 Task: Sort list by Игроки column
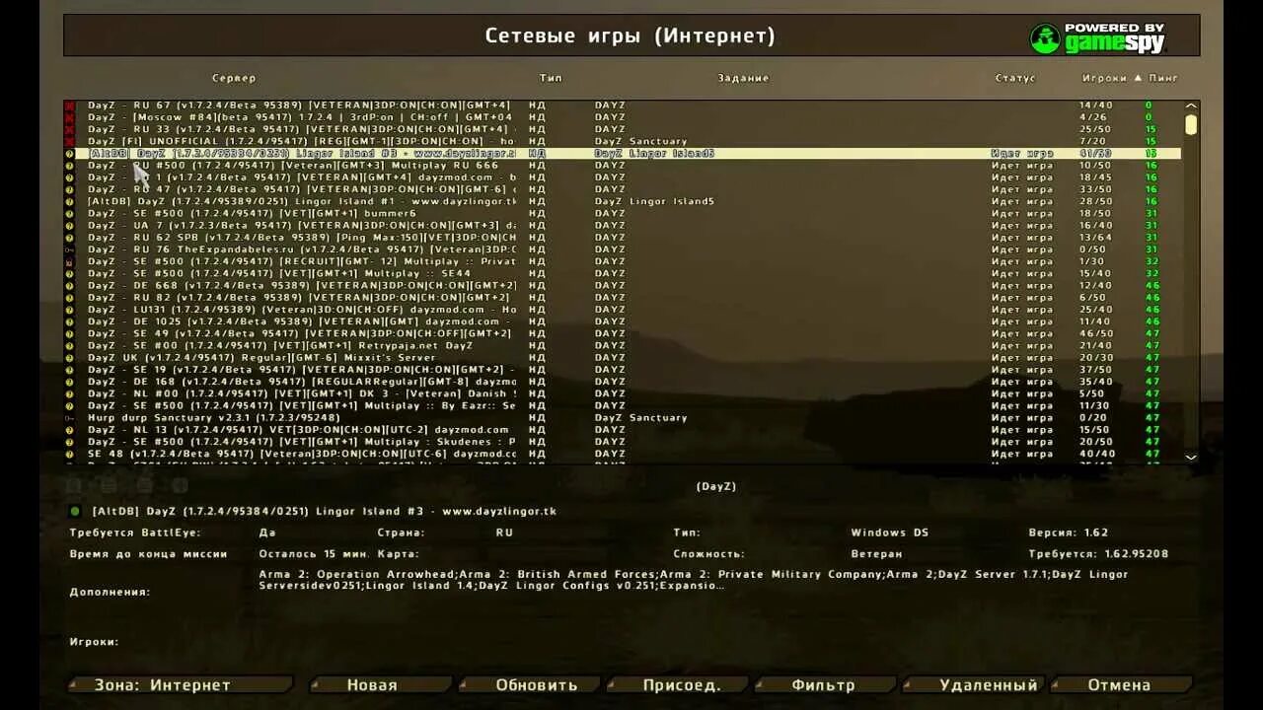[1104, 78]
